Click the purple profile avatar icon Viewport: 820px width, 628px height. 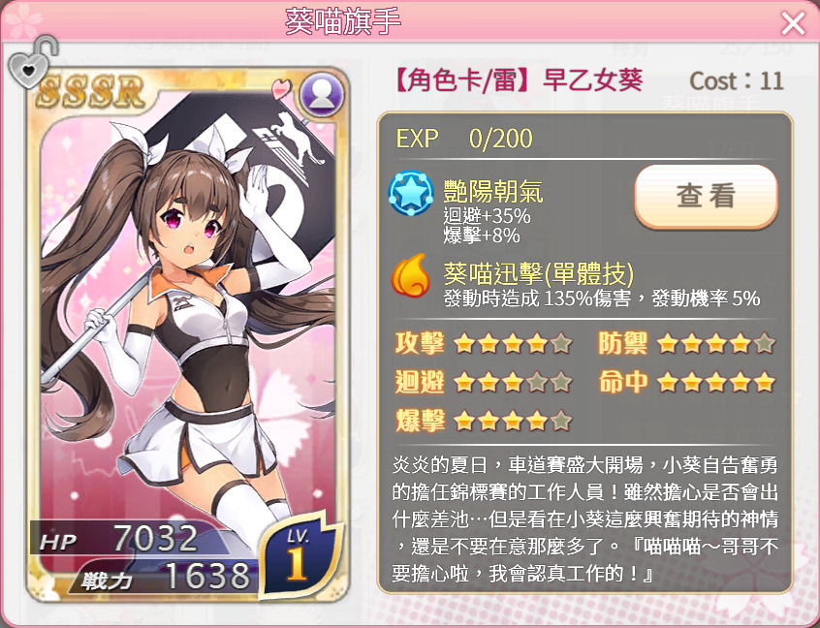pos(322,94)
